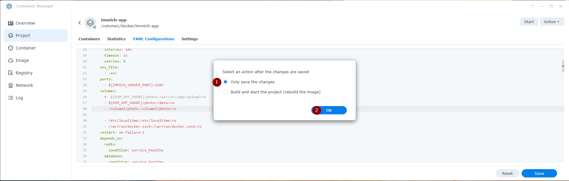Image resolution: width=569 pixels, height=181 pixels.
Task: Switch to the Settings tab
Action: point(190,39)
